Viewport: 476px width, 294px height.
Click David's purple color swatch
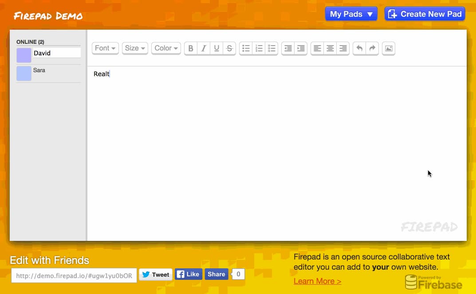tap(24, 55)
